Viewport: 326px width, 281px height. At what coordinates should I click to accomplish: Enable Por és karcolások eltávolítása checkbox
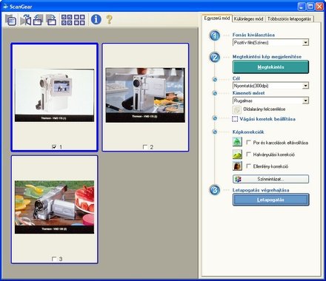248,142
